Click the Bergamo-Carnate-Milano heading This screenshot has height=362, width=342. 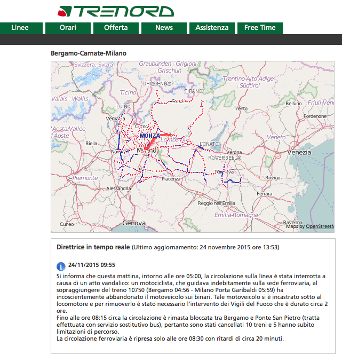pos(89,53)
